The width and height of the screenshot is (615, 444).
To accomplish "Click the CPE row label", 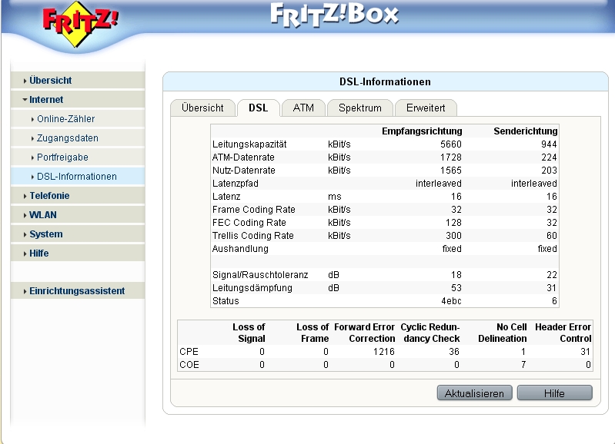I will tap(189, 352).
